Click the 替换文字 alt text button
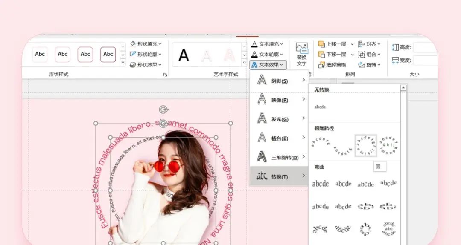This screenshot has width=461, height=245. [302, 55]
